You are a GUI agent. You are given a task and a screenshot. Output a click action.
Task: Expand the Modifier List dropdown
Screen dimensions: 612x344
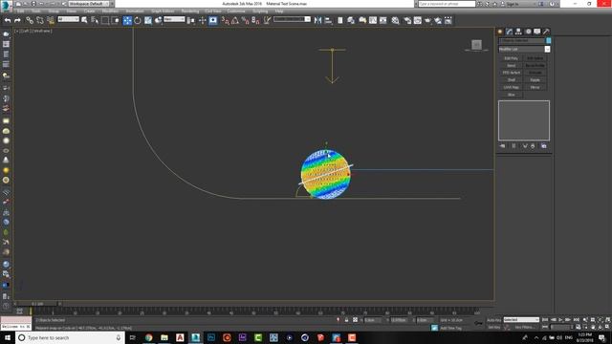tap(524, 49)
